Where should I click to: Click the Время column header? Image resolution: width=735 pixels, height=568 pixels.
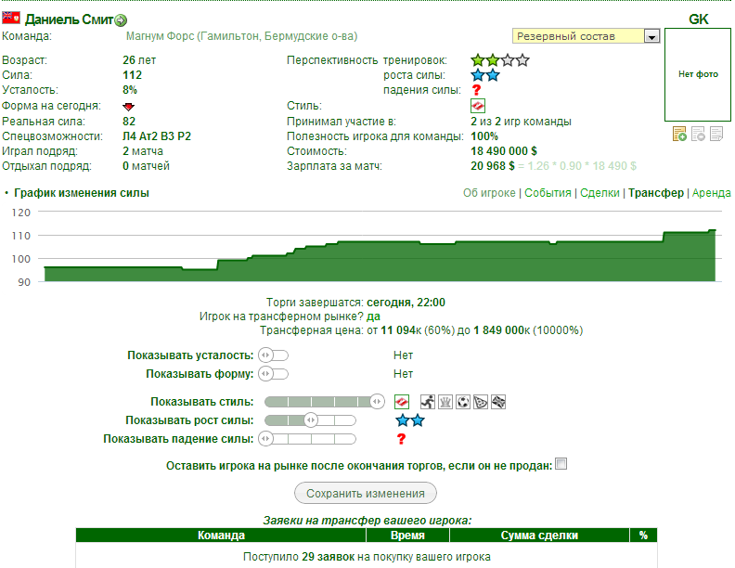407,536
